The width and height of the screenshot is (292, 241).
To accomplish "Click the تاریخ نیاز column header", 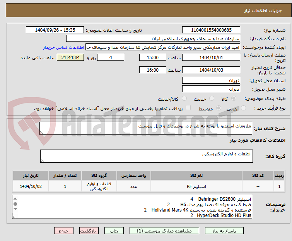I will click(x=31, y=176).
